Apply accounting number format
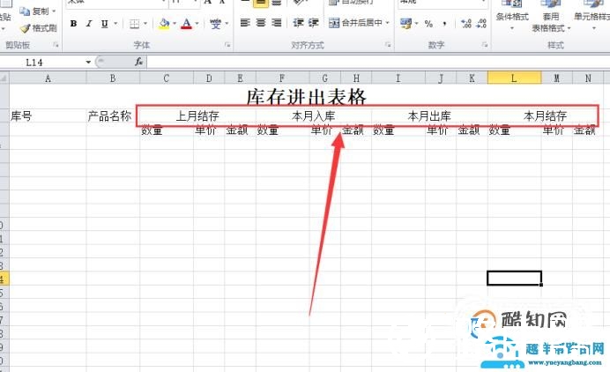The height and width of the screenshot is (372, 610). pyautogui.click(x=405, y=23)
